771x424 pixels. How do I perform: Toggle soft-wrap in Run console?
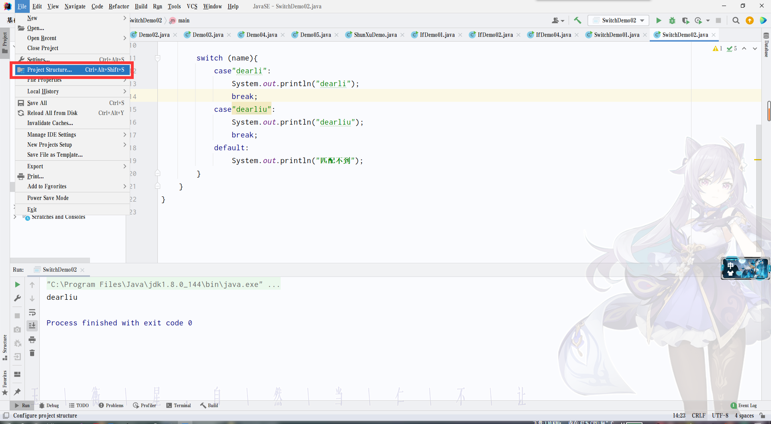32,312
